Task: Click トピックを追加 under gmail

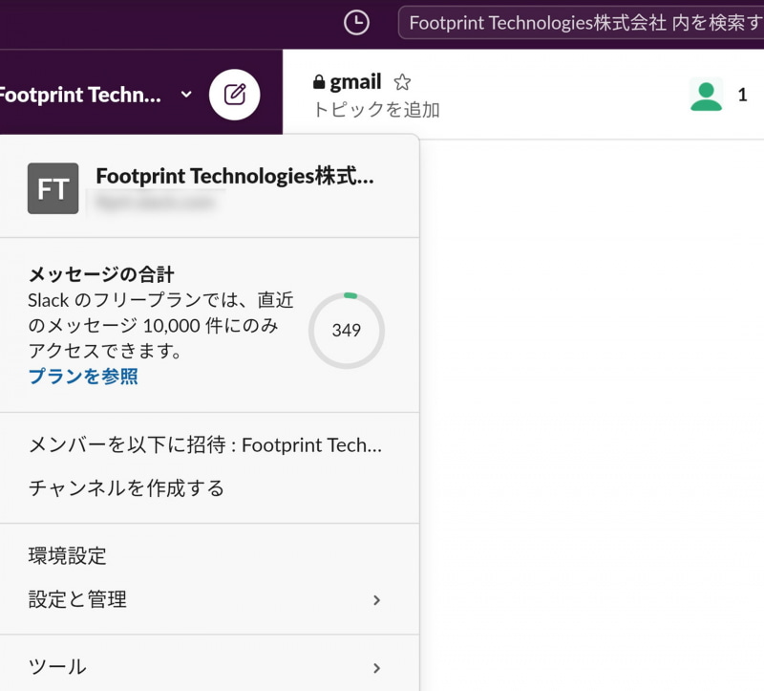Action: pos(376,110)
